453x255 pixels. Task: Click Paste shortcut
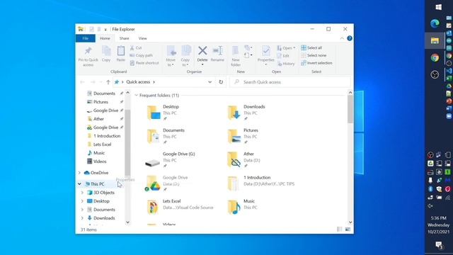pos(144,63)
